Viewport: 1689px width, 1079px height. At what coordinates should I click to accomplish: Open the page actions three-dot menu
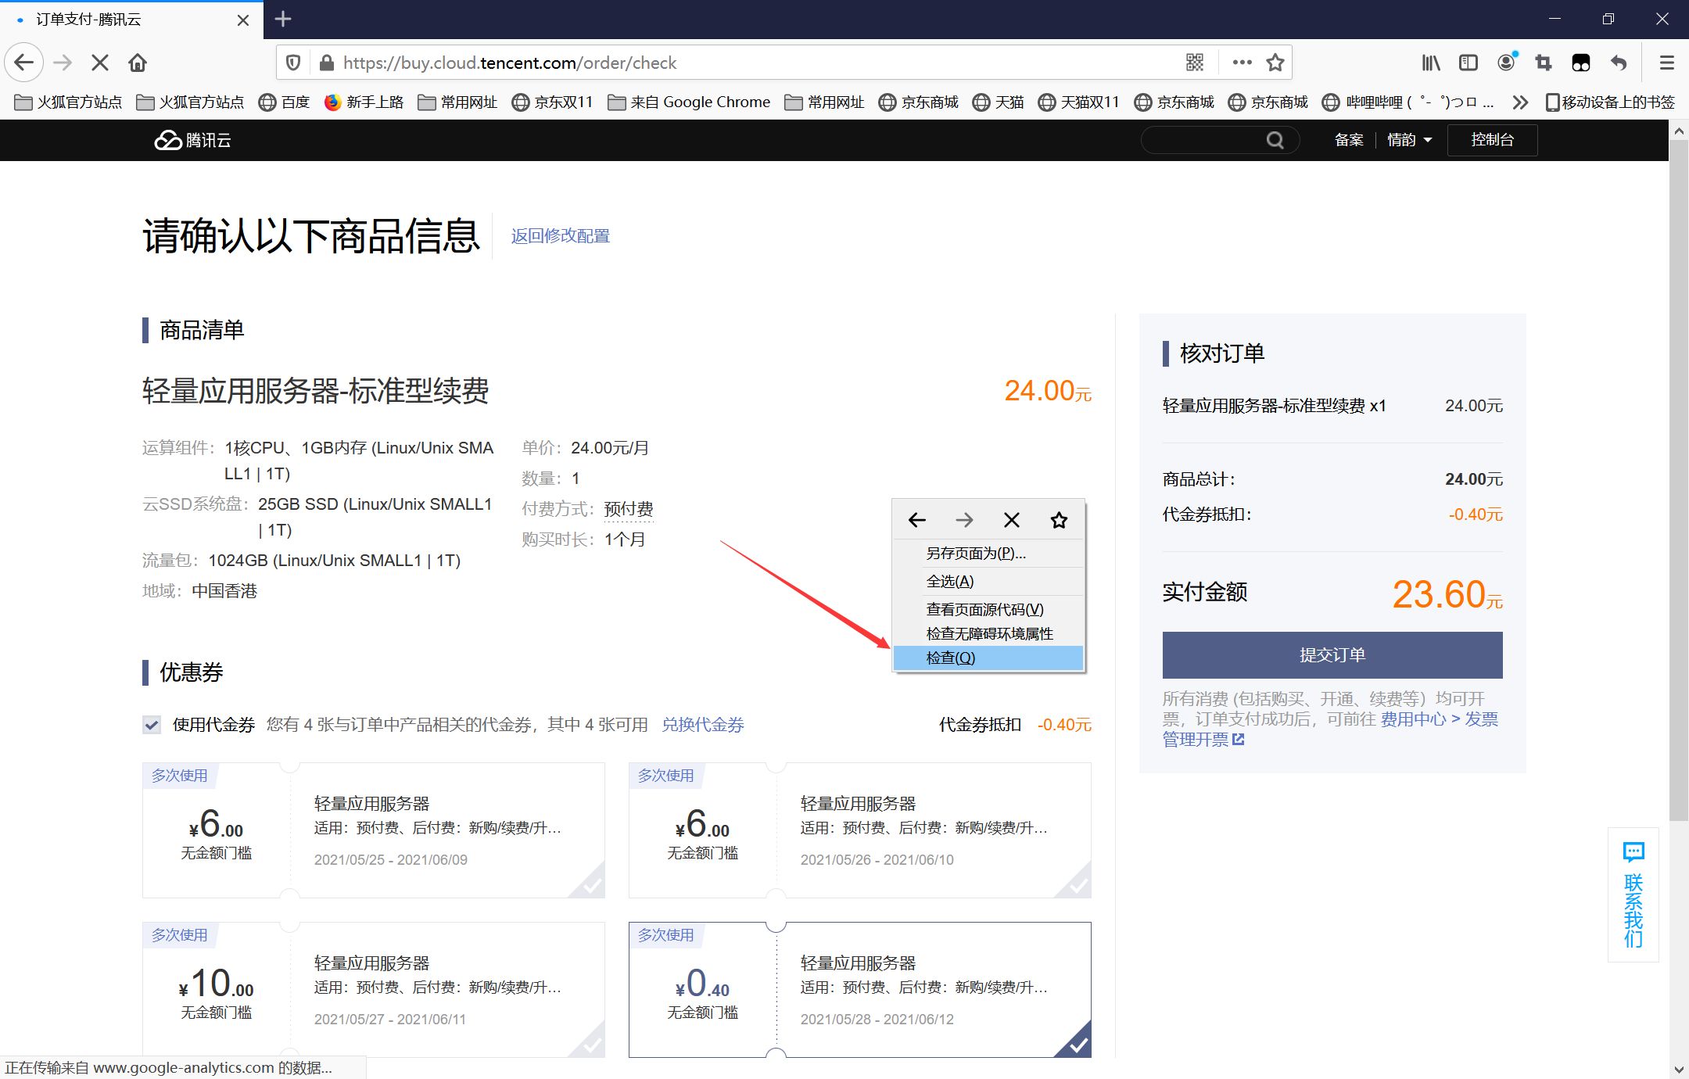(x=1242, y=63)
